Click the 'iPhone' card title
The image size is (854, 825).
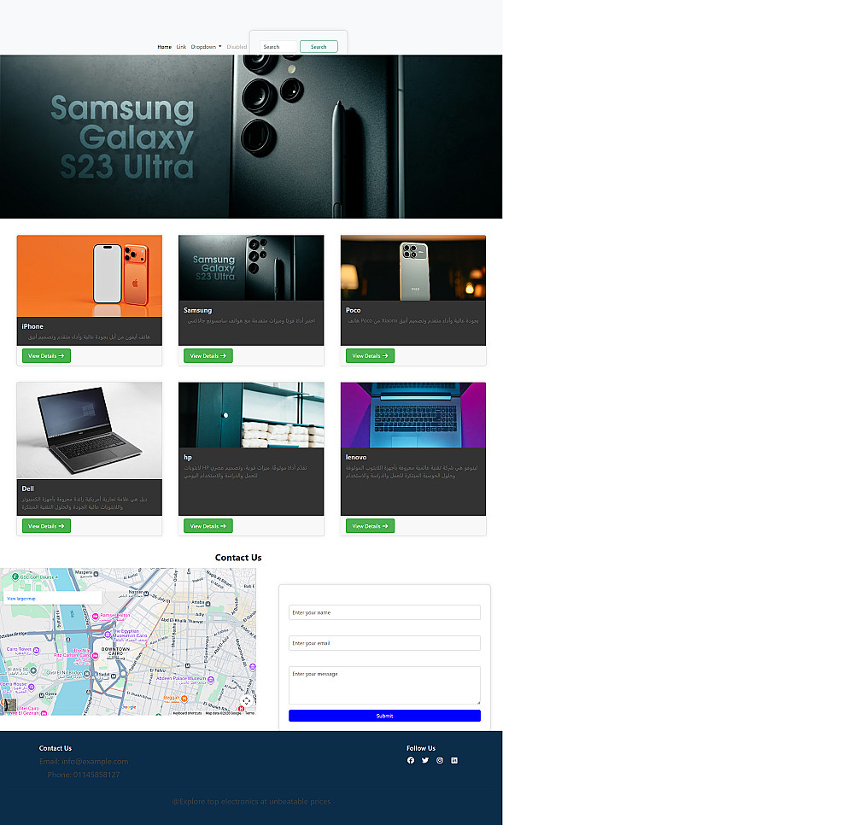(32, 326)
